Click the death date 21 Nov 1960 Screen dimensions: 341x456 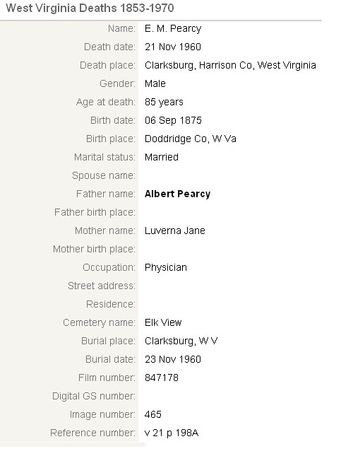(173, 47)
